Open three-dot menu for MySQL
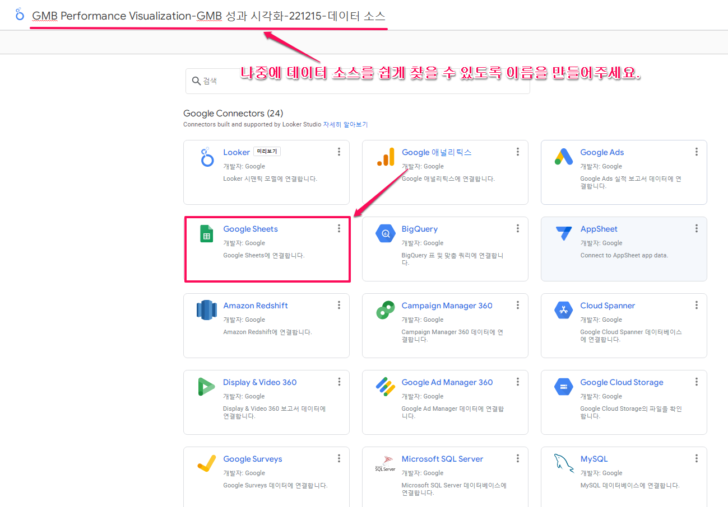Screen dimensions: 728x507 [697, 458]
